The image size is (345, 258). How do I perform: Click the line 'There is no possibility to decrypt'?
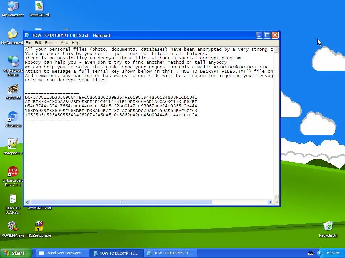point(133,58)
